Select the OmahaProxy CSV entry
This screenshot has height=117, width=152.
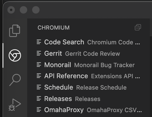(x=88, y=110)
